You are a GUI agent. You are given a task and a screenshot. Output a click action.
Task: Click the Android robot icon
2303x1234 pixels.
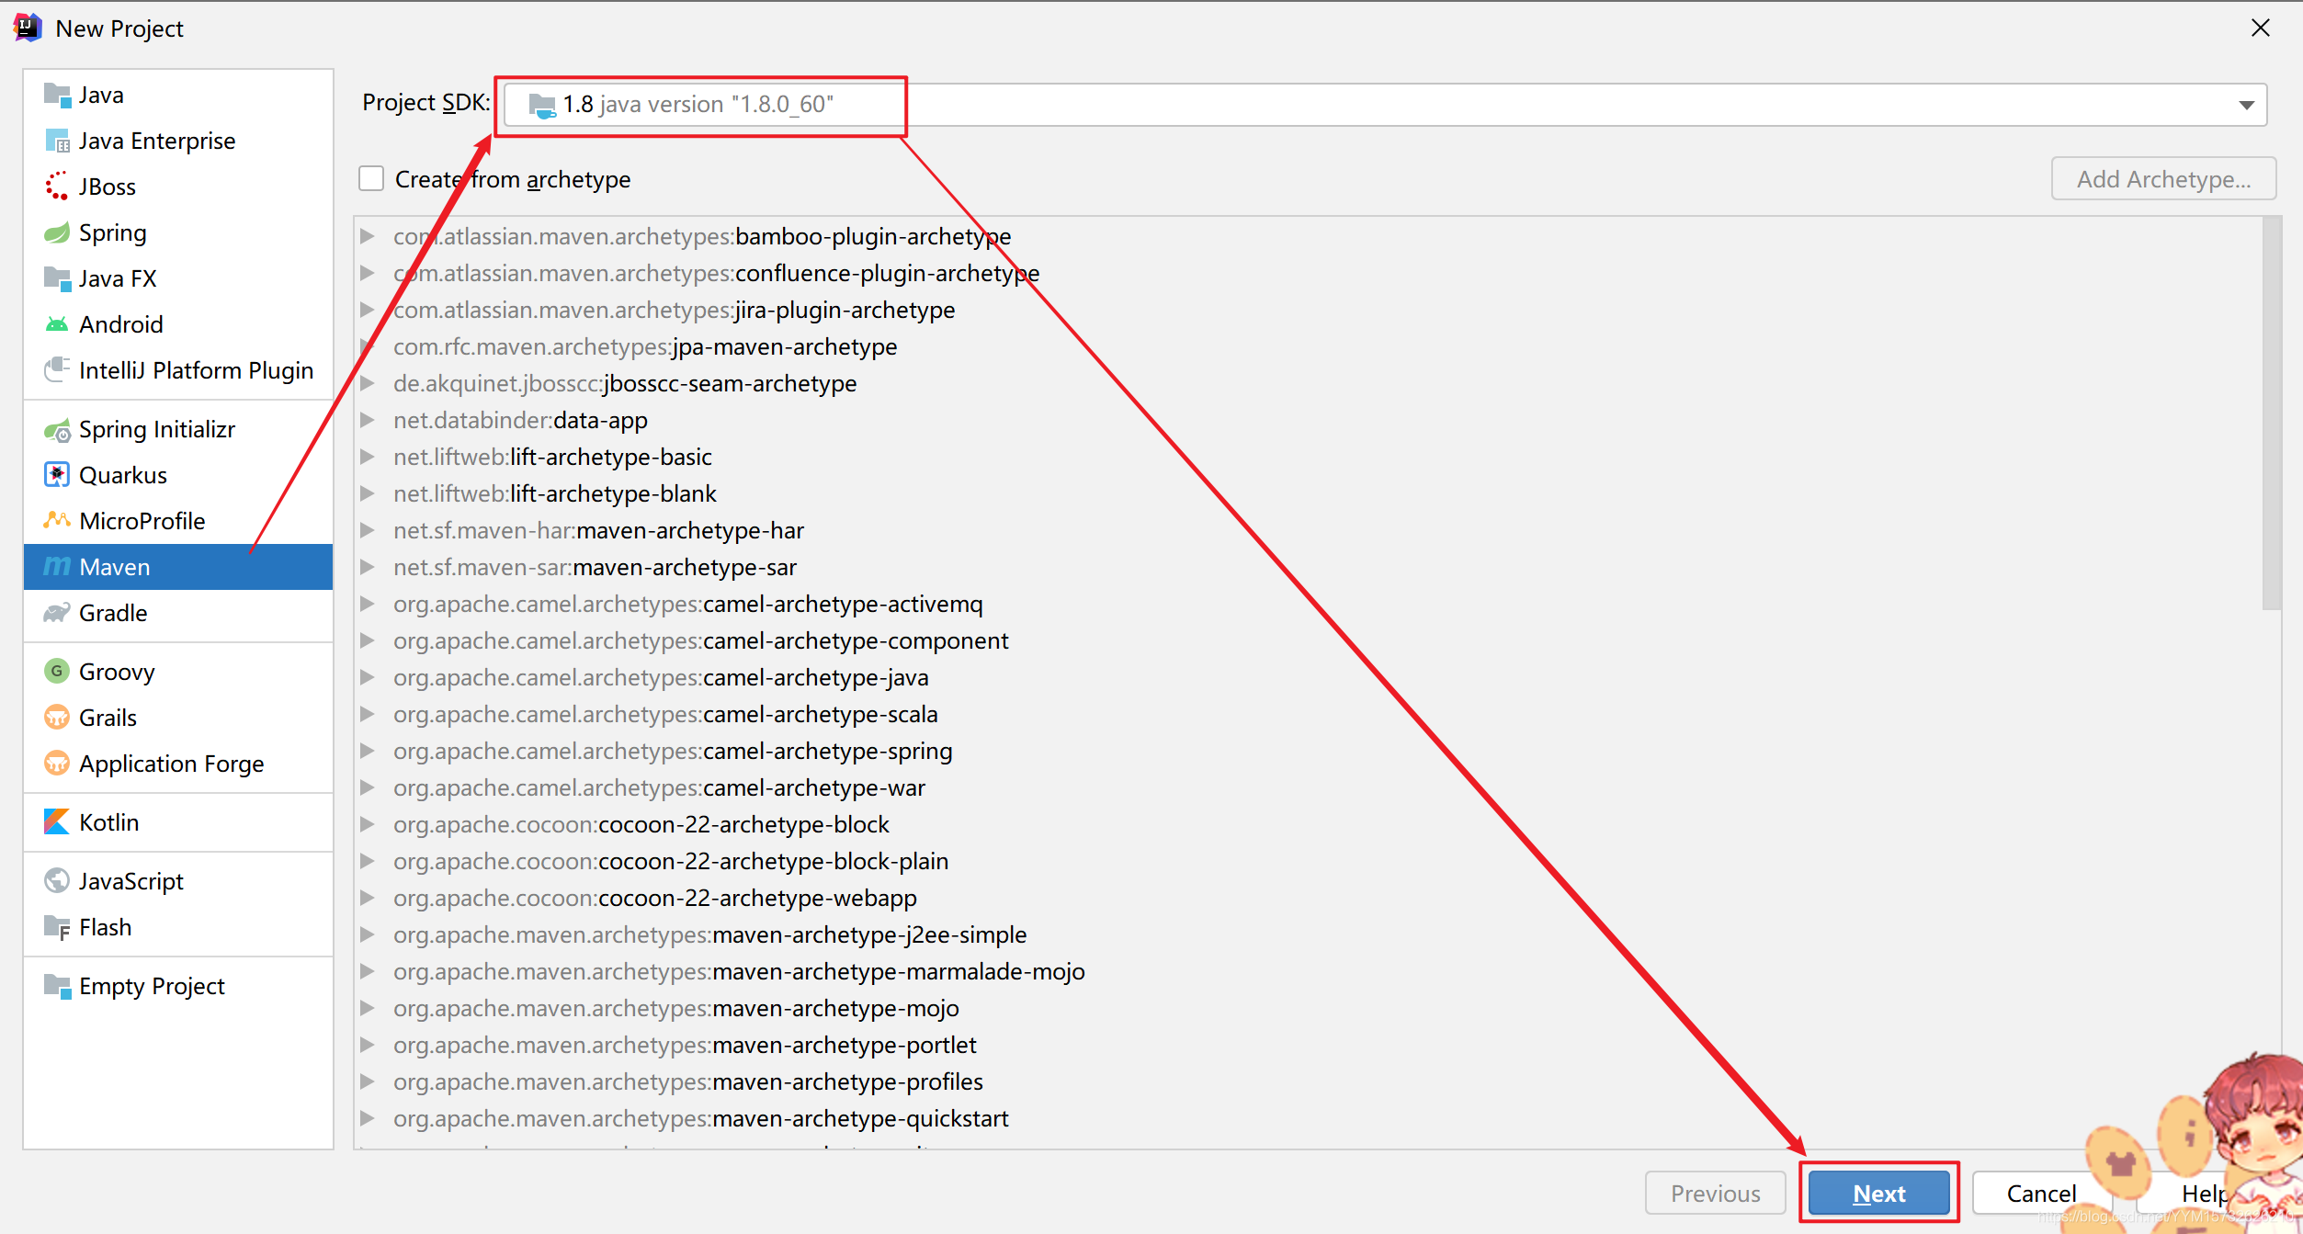pos(57,324)
